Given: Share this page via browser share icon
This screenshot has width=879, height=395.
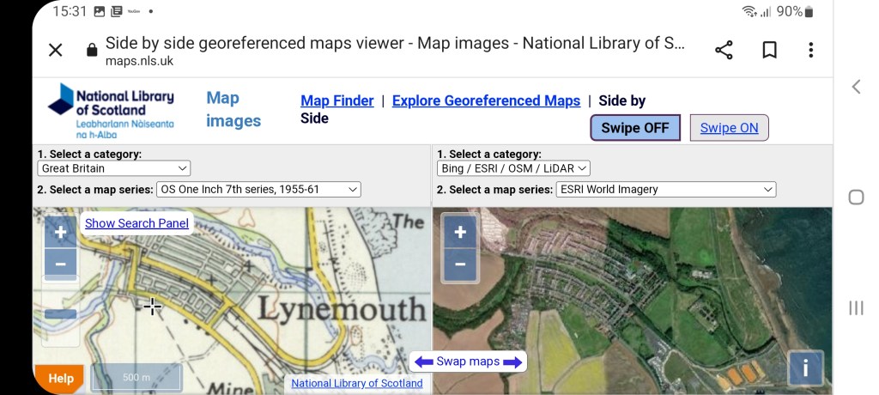Looking at the screenshot, I should tap(724, 50).
